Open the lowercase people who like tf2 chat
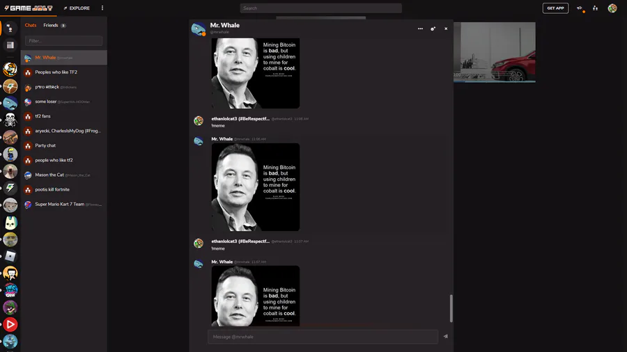This screenshot has width=627, height=352. pyautogui.click(x=64, y=160)
